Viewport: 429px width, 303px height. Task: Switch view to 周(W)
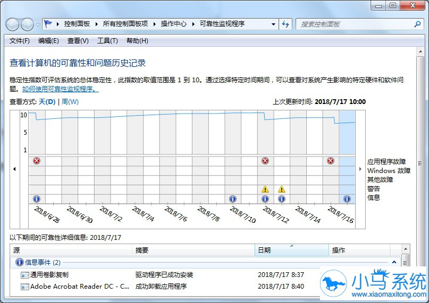tap(70, 102)
